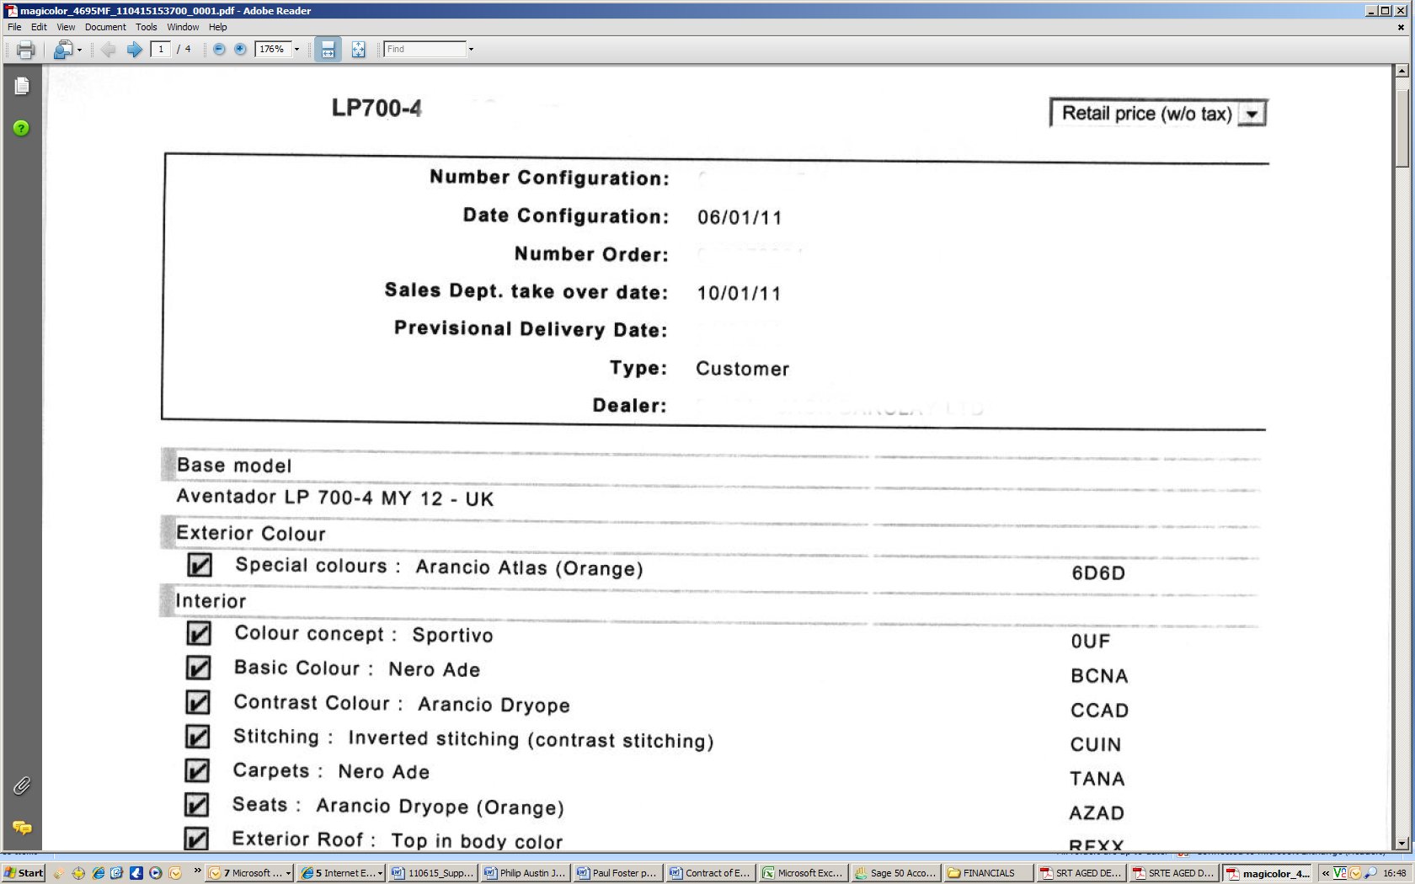Click the Windows Start button
The height and width of the screenshot is (884, 1415).
(x=24, y=873)
